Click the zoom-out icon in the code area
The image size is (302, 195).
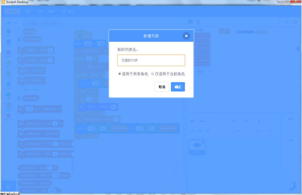(176, 174)
